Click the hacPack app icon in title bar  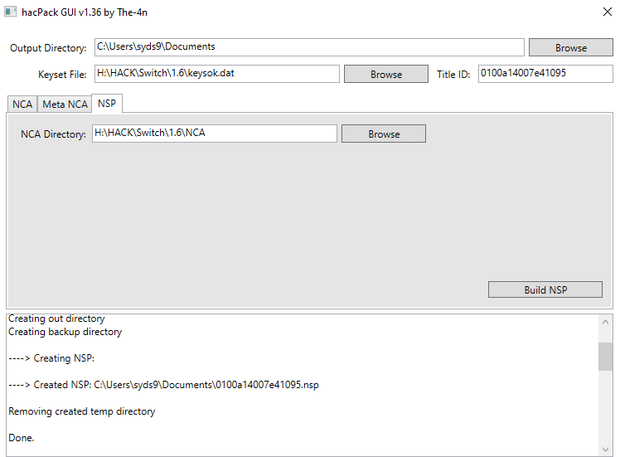click(x=10, y=12)
